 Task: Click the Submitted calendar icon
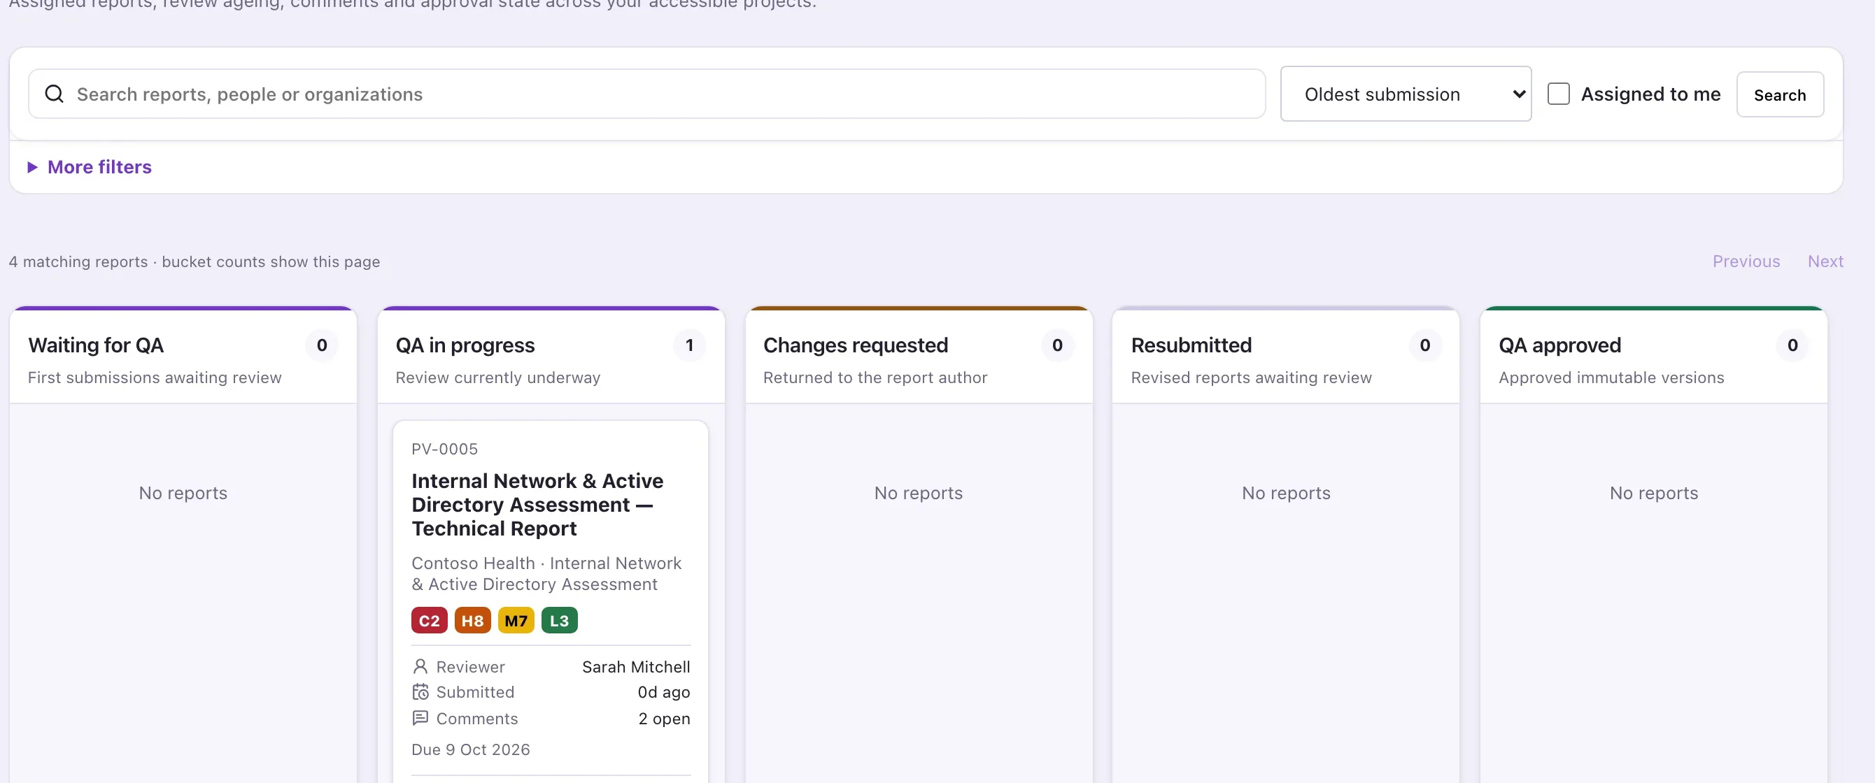pos(420,692)
